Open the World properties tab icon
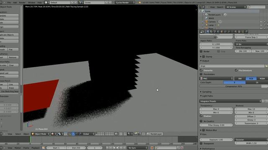The height and width of the screenshot is (150, 268). [x=218, y=32]
